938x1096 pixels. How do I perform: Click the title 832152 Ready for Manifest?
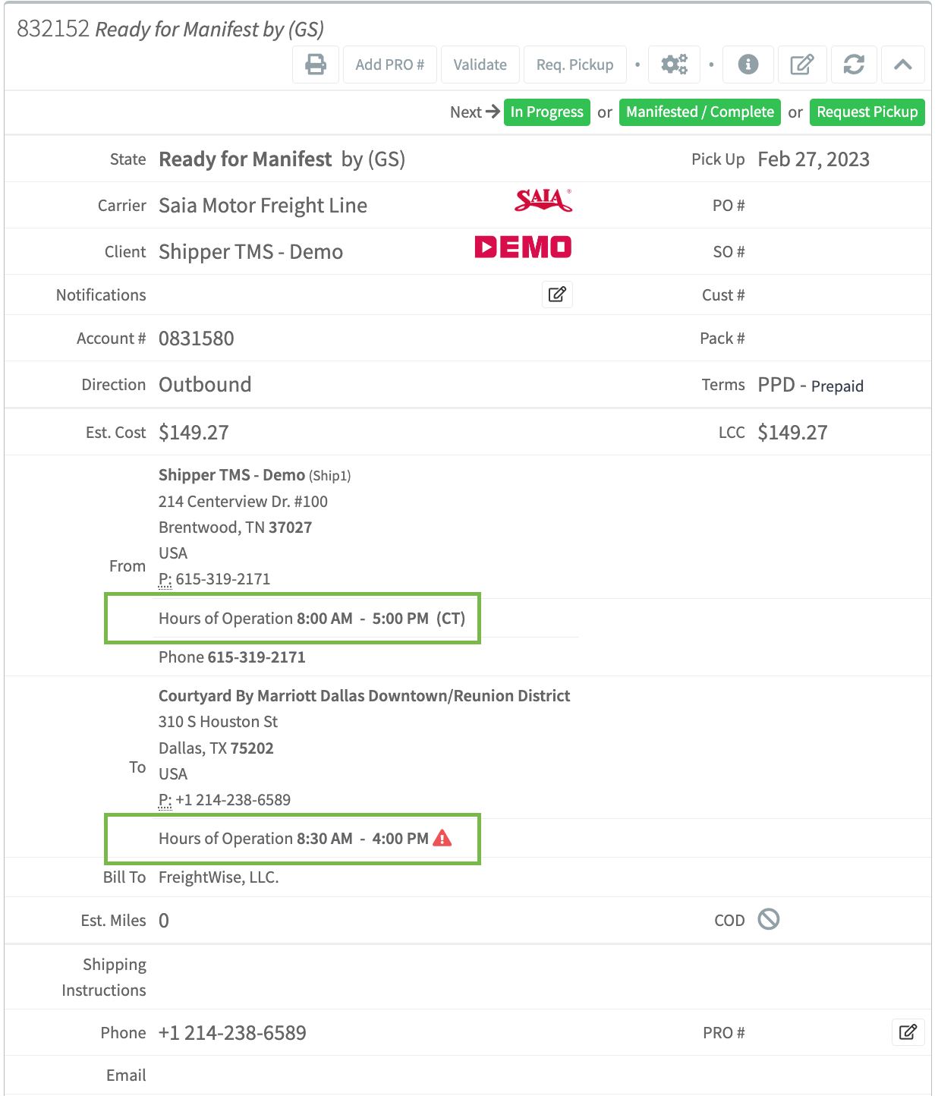tap(170, 29)
